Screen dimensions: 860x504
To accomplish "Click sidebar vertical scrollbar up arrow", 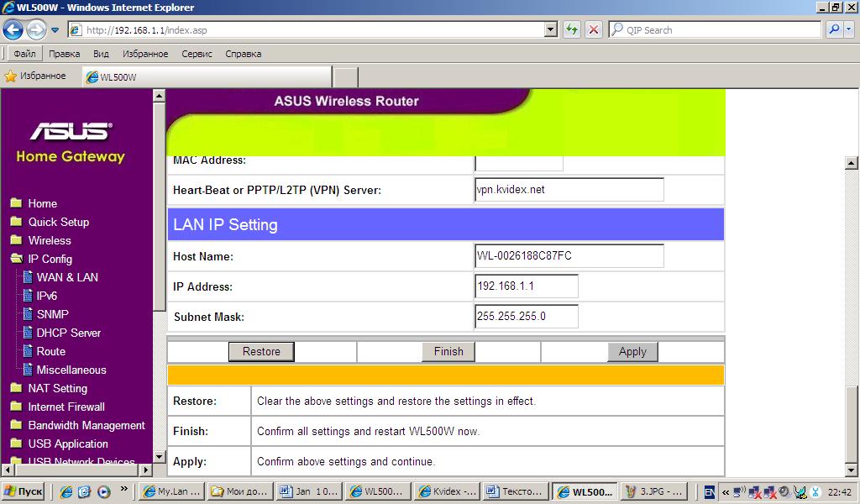I will click(159, 96).
